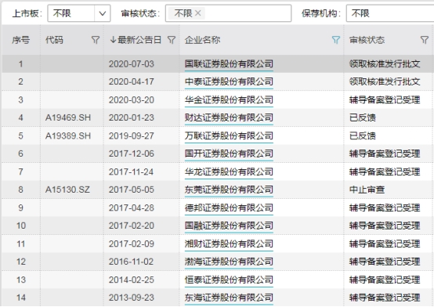Select the 序号 column header

coord(20,40)
